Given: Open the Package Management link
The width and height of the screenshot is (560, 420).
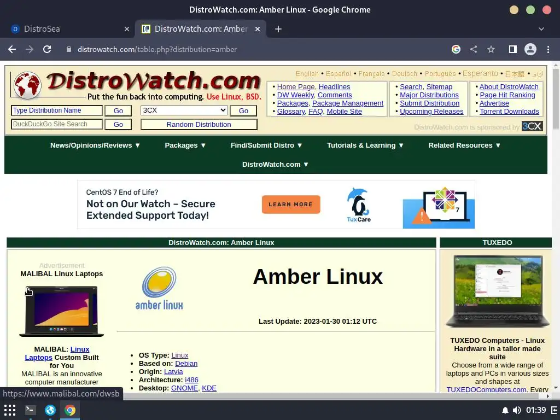Looking at the screenshot, I should tap(348, 103).
